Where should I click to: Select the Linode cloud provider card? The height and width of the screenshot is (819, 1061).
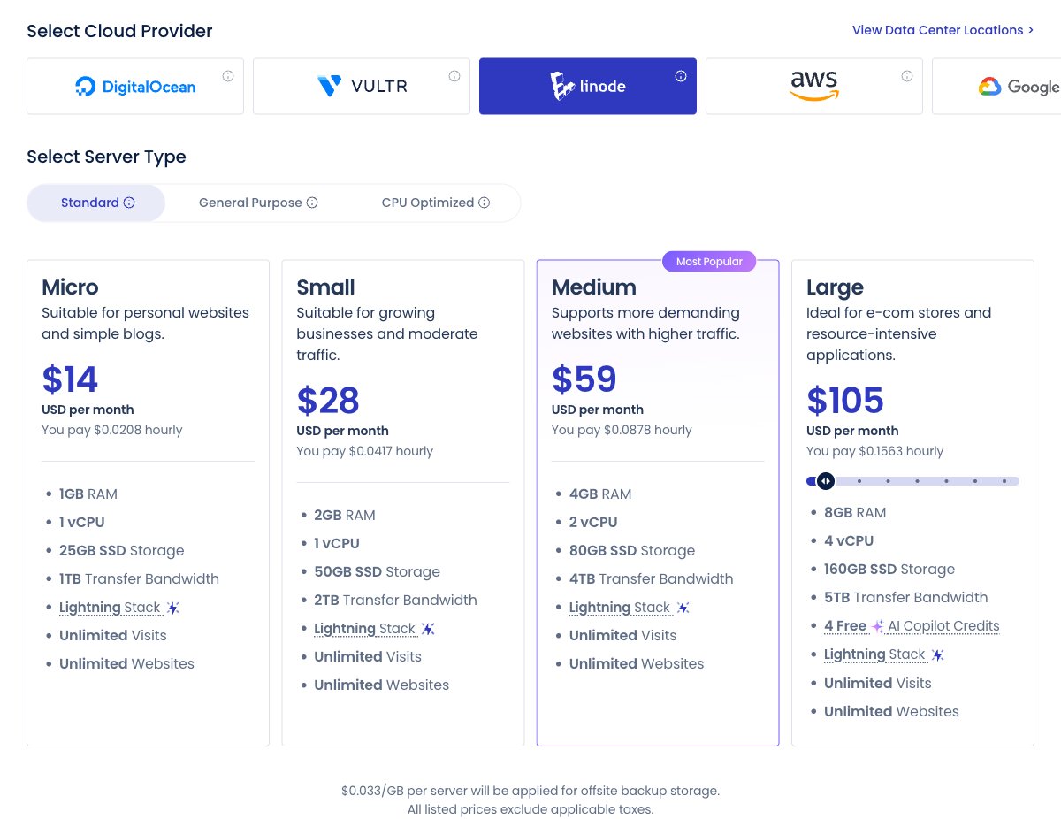coord(588,87)
